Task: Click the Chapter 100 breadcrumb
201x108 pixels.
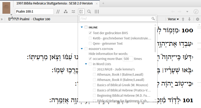Action: (x=41, y=19)
